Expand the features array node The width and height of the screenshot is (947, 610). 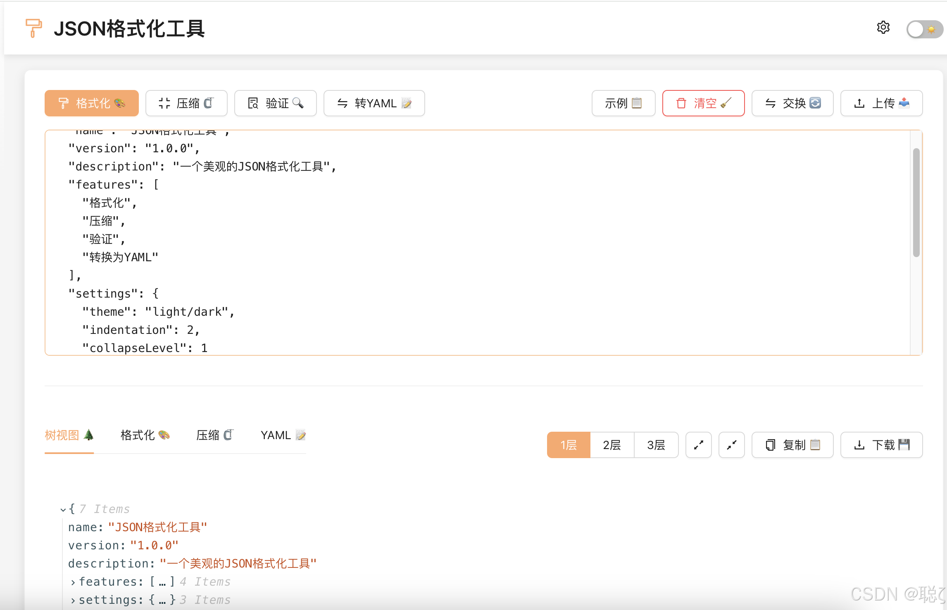(73, 582)
